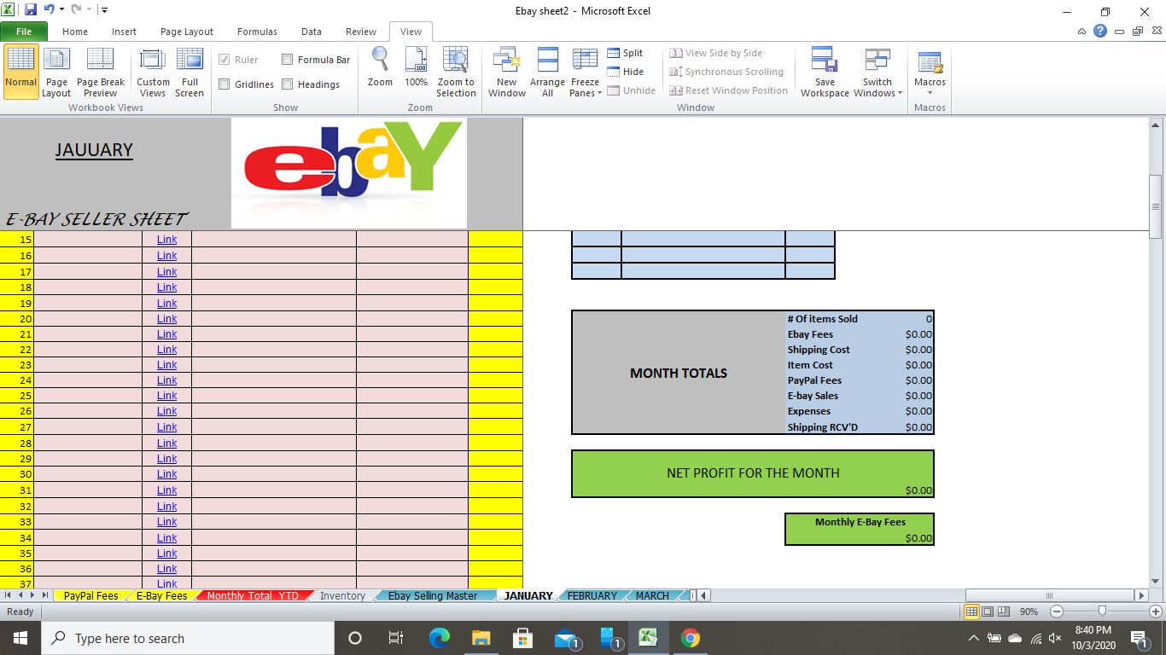Switch to Monthly Total YTD sheet
1166x655 pixels.
(253, 595)
